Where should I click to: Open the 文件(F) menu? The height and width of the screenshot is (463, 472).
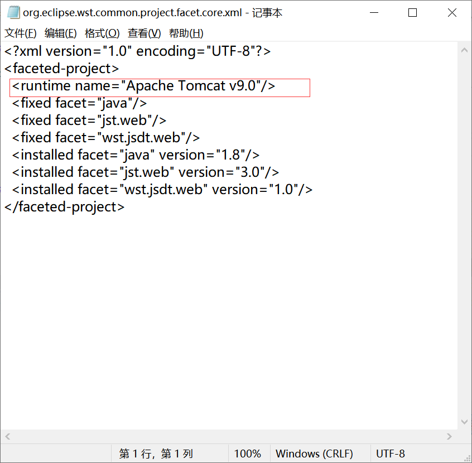click(21, 33)
